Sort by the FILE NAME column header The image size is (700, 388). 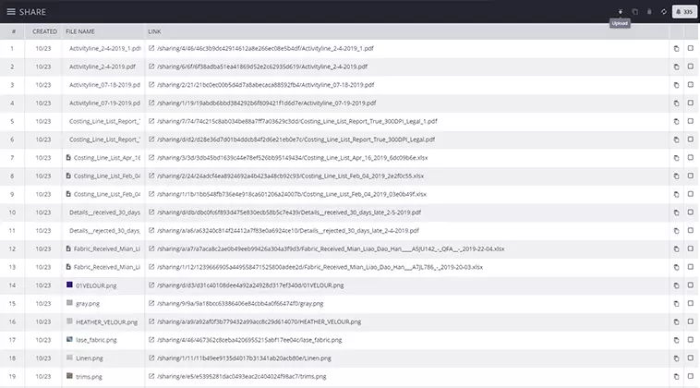80,31
